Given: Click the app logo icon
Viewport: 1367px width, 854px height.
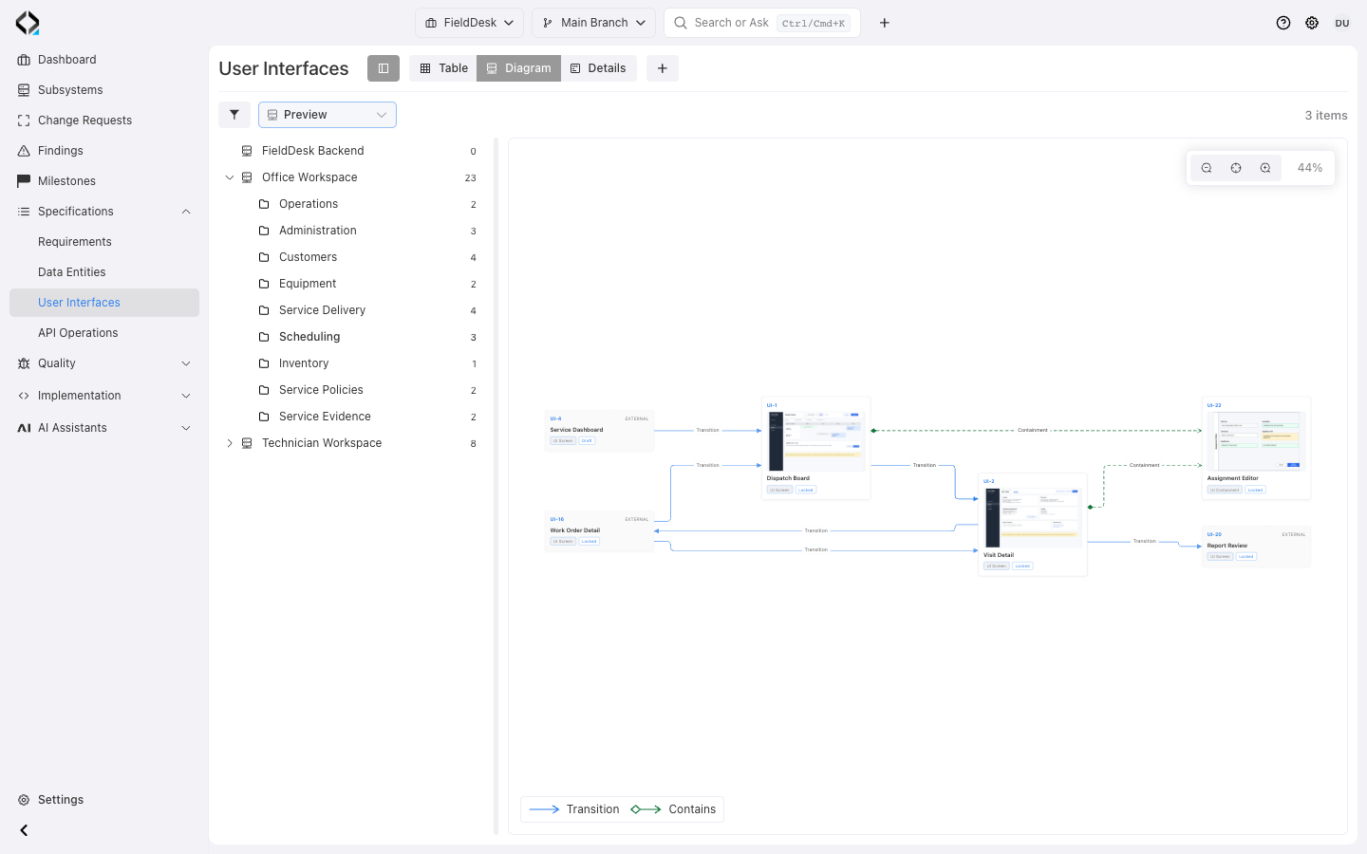Looking at the screenshot, I should click(28, 23).
